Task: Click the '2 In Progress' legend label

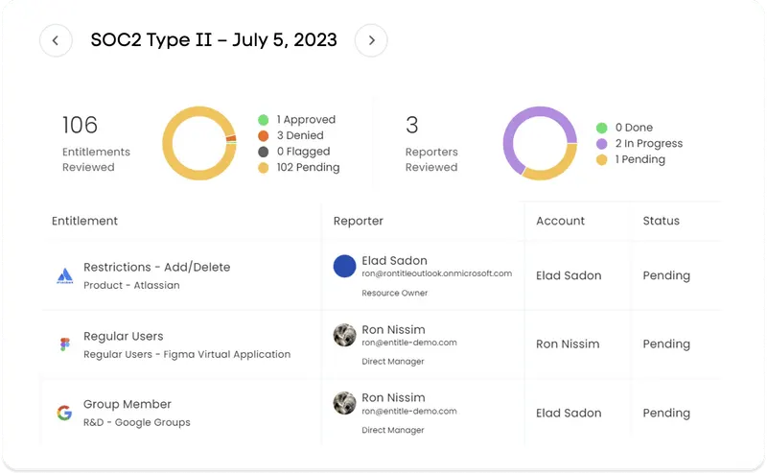Action: pyautogui.click(x=649, y=144)
